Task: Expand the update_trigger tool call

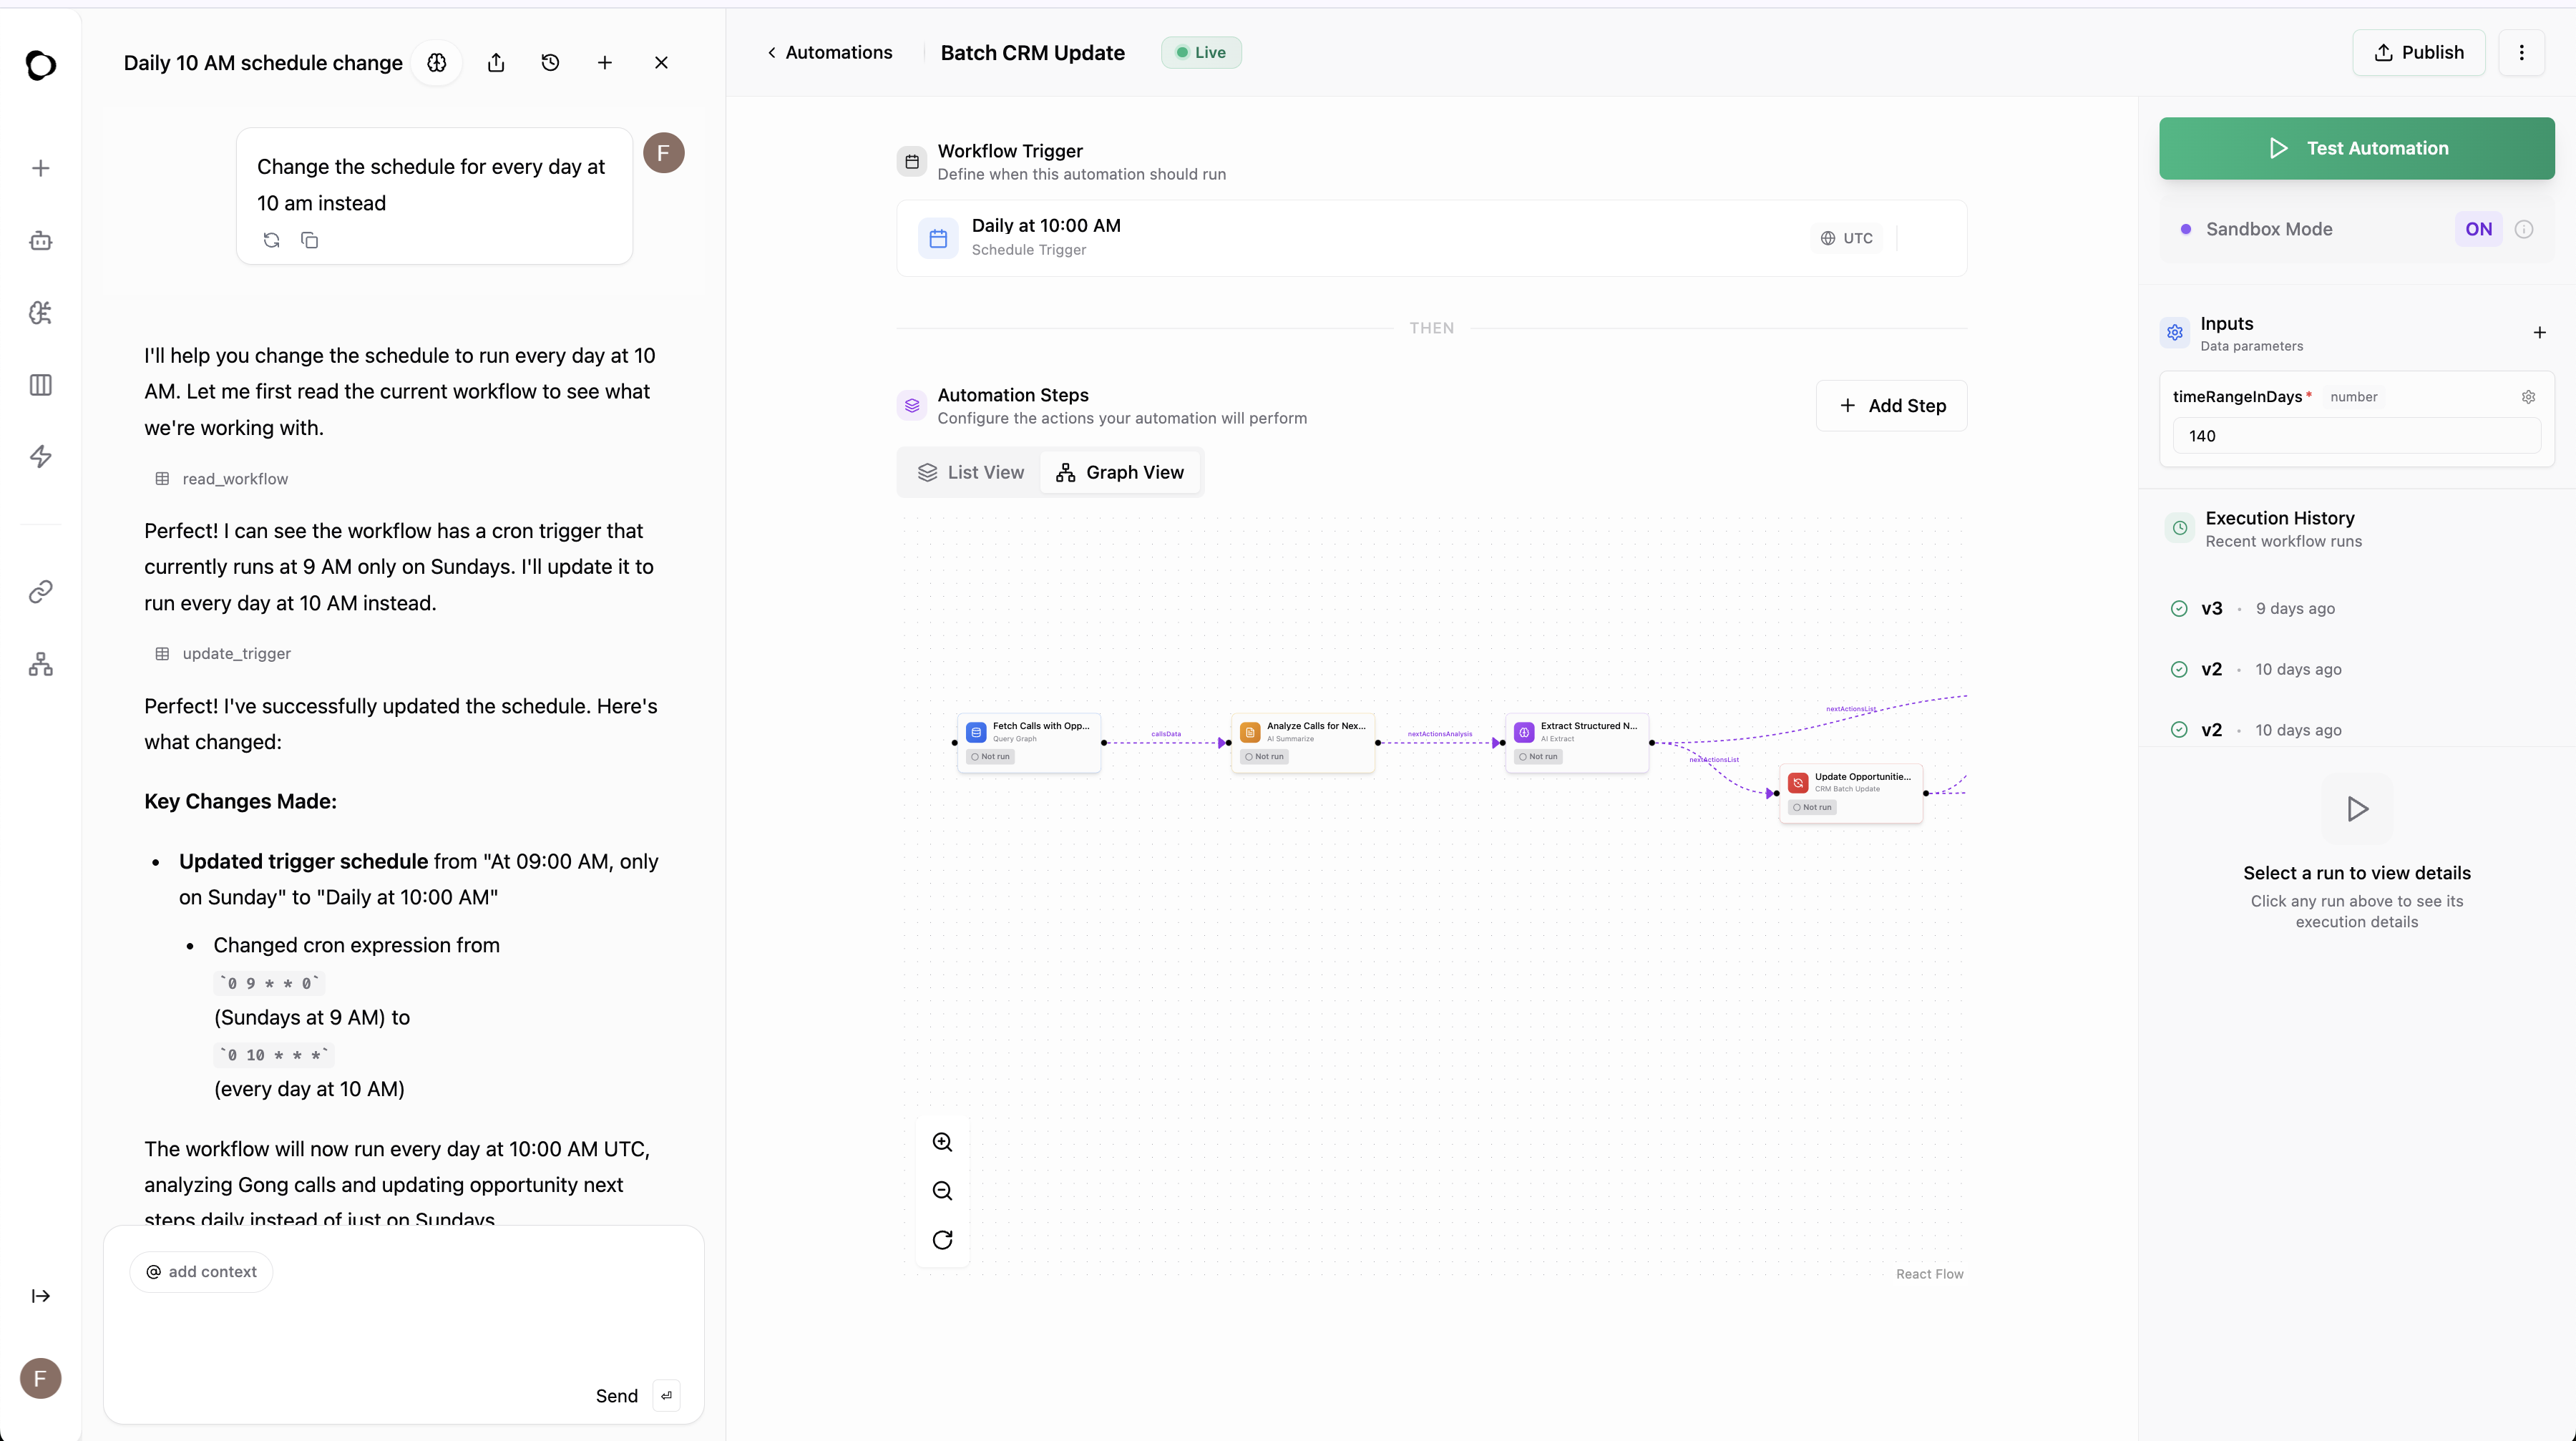Action: tap(223, 653)
